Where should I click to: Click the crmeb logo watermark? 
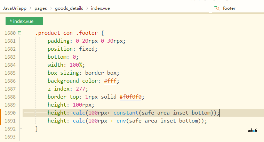tap(252, 131)
